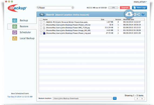Screen dimensions: 154x105
Task: Click the Scheduler clock icon
Action: (15, 32)
